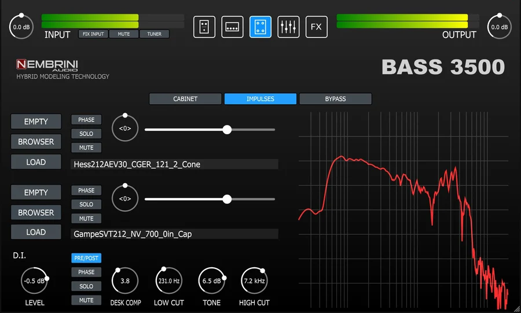Click the Nembrini Audio logo
Image resolution: width=521 pixels, height=313 pixels.
[x=47, y=65]
